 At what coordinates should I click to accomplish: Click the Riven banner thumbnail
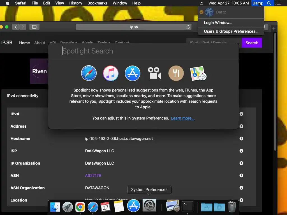[x=39, y=71]
